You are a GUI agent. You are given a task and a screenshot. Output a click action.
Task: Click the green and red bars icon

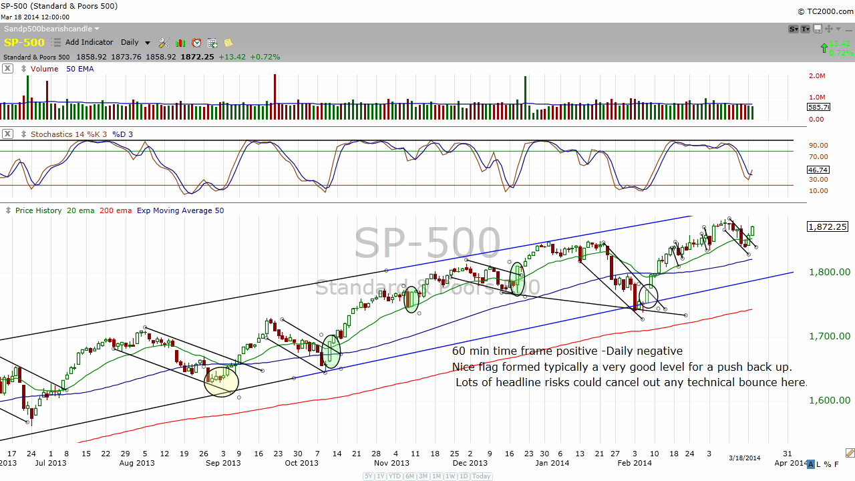(180, 43)
